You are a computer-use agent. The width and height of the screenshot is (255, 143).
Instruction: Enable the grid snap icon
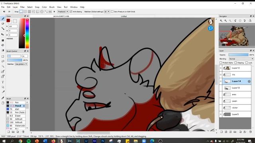[x=29, y=12]
